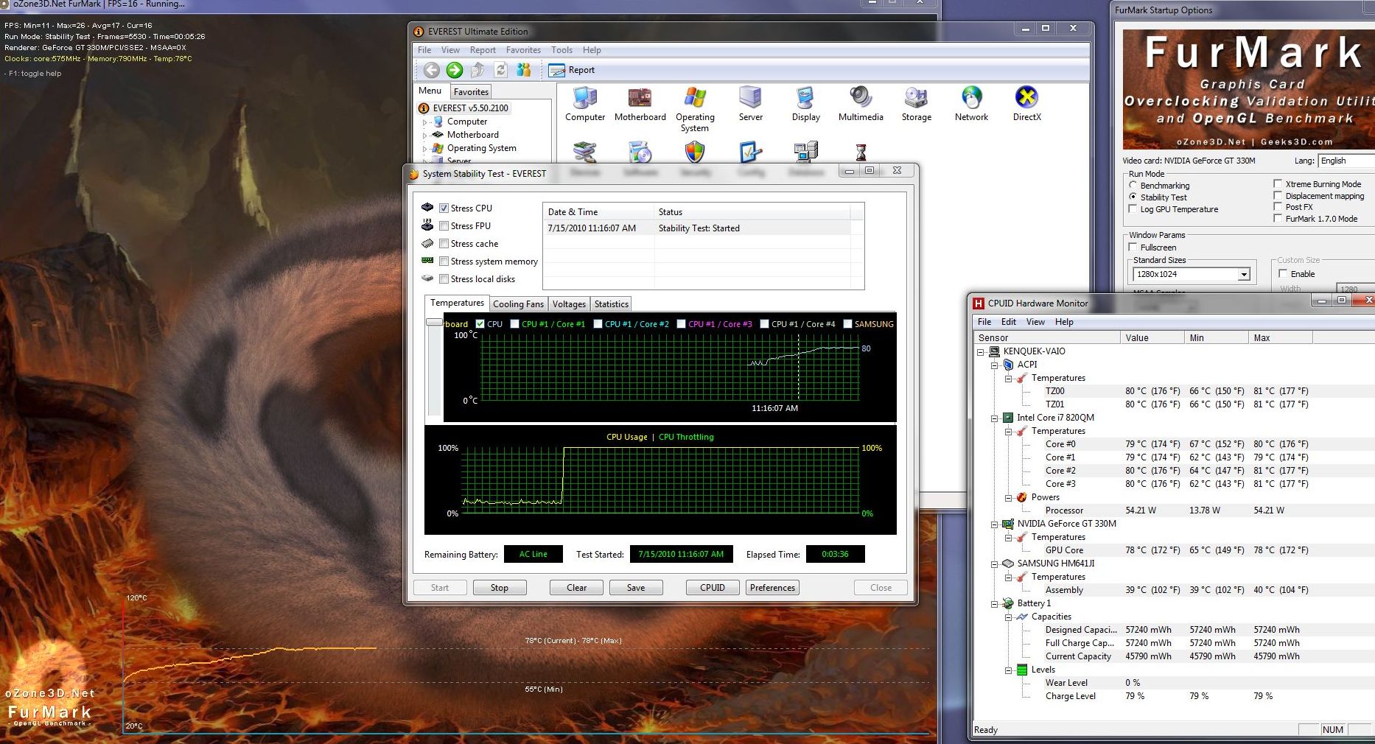Collapse the Battery 1 Capacities node
This screenshot has height=744, width=1375.
tap(1009, 617)
